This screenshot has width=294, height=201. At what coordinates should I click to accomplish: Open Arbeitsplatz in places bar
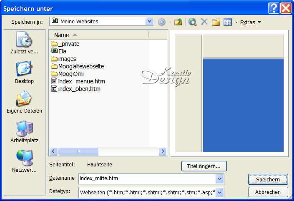click(x=24, y=132)
